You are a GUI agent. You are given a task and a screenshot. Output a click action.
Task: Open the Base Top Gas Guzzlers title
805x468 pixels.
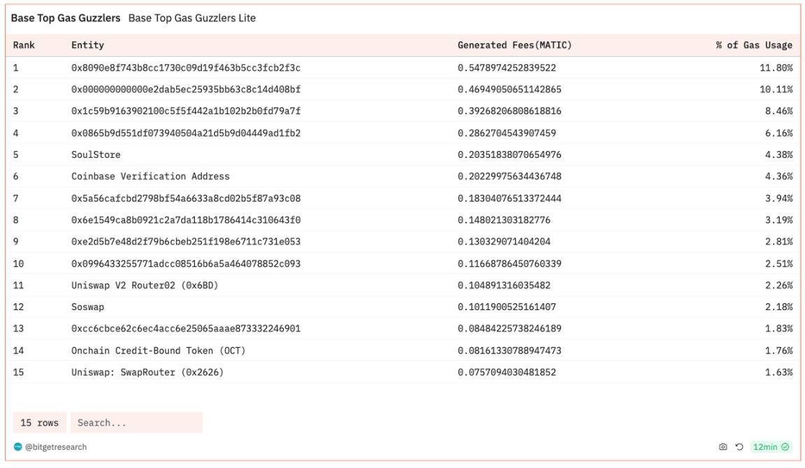pyautogui.click(x=66, y=18)
